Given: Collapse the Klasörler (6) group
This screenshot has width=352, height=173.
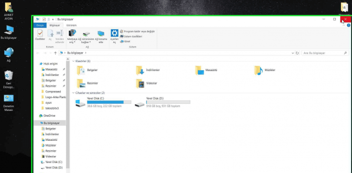Looking at the screenshot, I should 73,61.
